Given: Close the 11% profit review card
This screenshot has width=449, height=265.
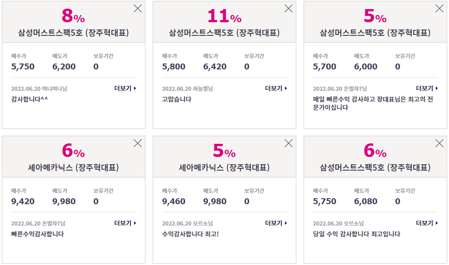Looking at the screenshot, I should coord(289,9).
